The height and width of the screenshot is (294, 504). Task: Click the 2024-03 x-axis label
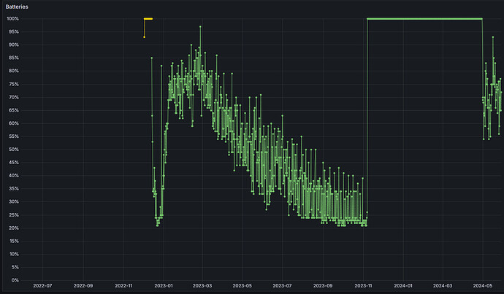point(443,286)
